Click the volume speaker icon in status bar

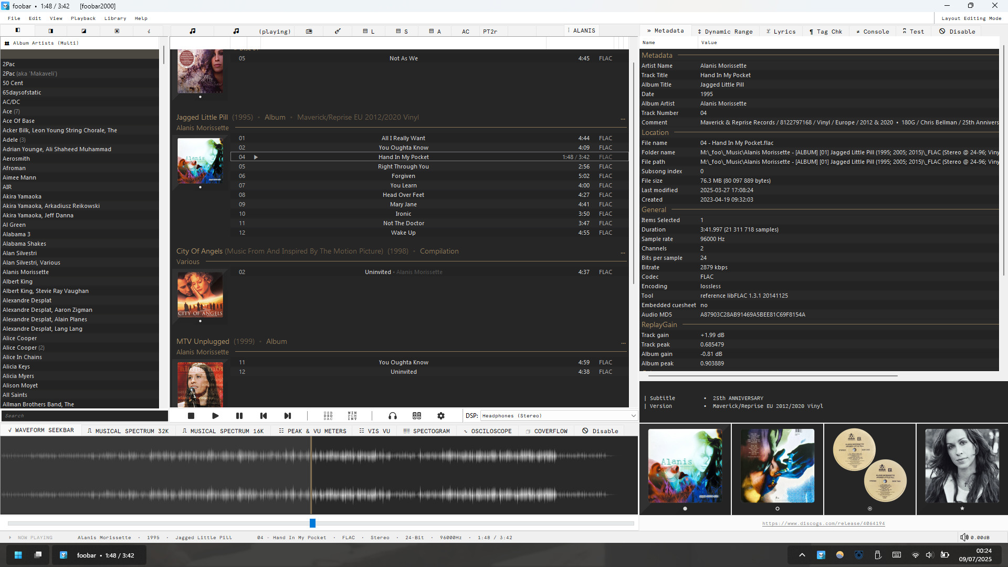pyautogui.click(x=964, y=537)
